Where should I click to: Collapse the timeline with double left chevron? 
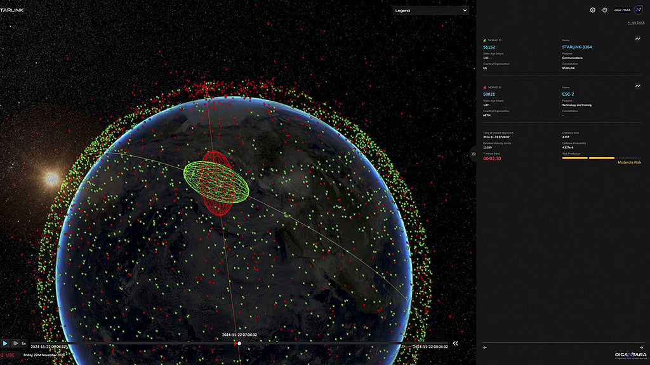[x=456, y=343]
